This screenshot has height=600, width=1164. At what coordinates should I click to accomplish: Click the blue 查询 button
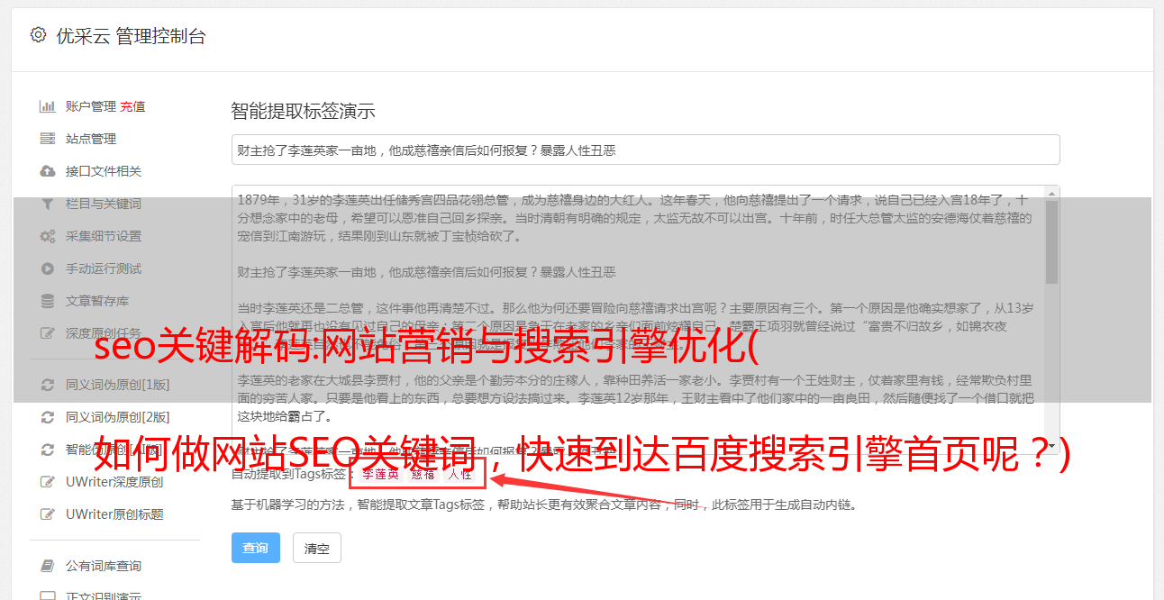pos(256,548)
